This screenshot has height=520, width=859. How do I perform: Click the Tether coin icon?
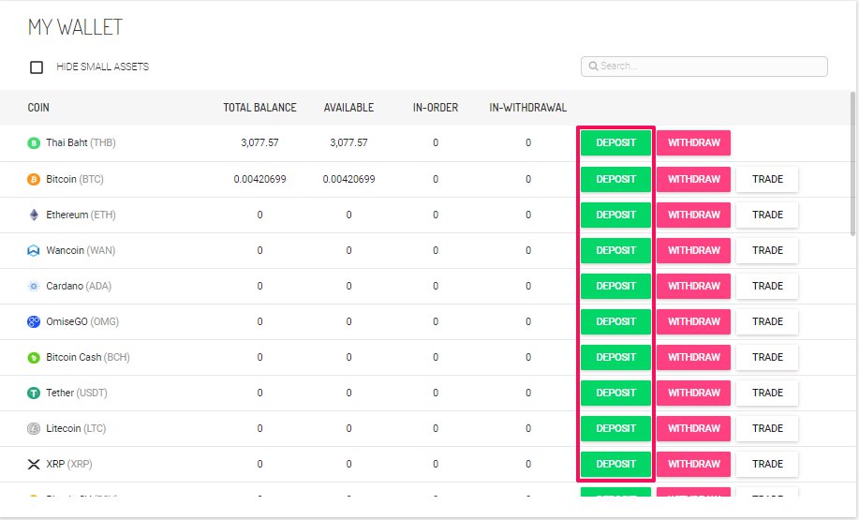(x=34, y=393)
